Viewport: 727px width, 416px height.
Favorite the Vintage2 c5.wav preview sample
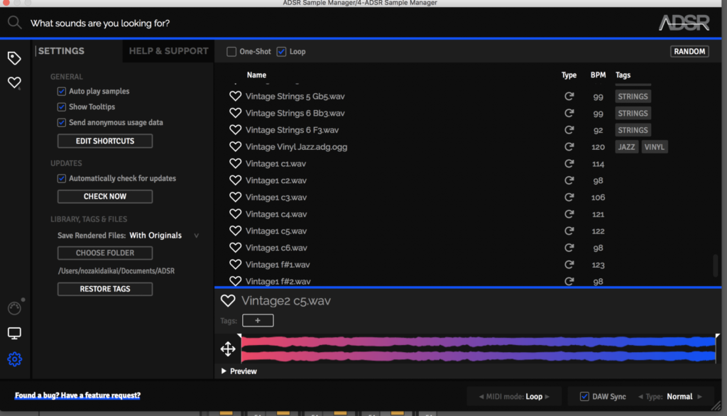coord(228,301)
